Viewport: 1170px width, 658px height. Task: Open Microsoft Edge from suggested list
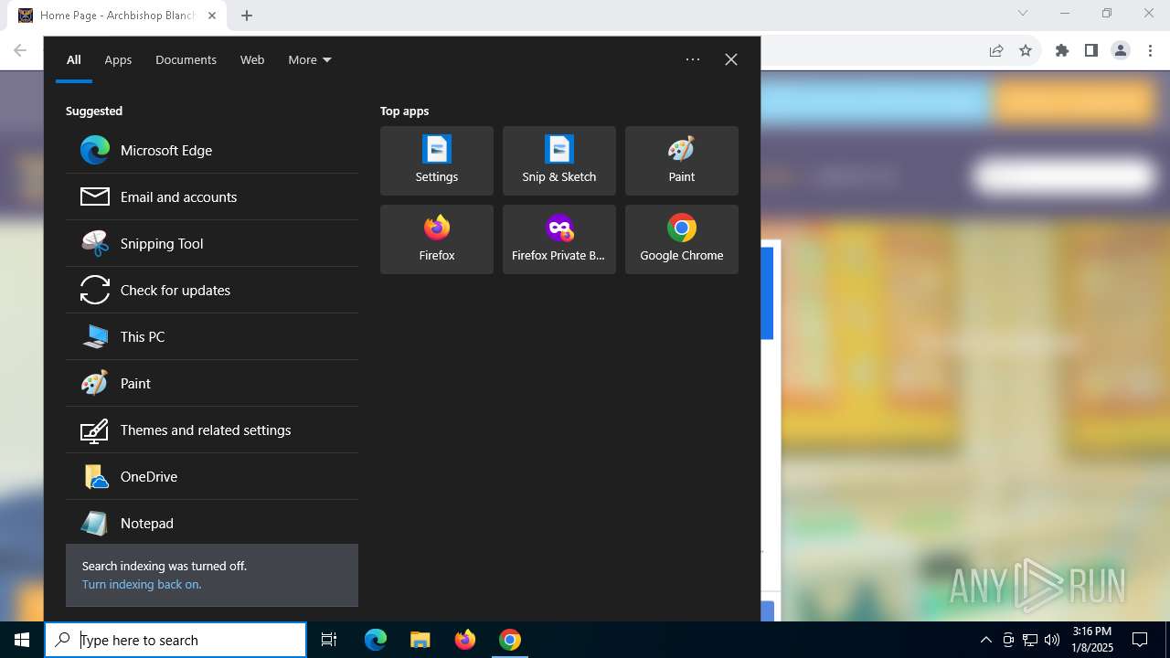212,150
